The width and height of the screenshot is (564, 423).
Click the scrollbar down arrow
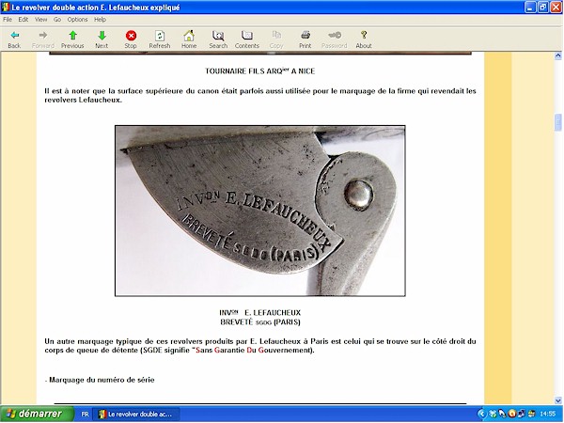pyautogui.click(x=557, y=400)
